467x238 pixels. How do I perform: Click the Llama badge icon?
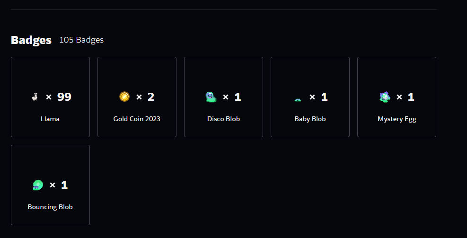pyautogui.click(x=35, y=97)
